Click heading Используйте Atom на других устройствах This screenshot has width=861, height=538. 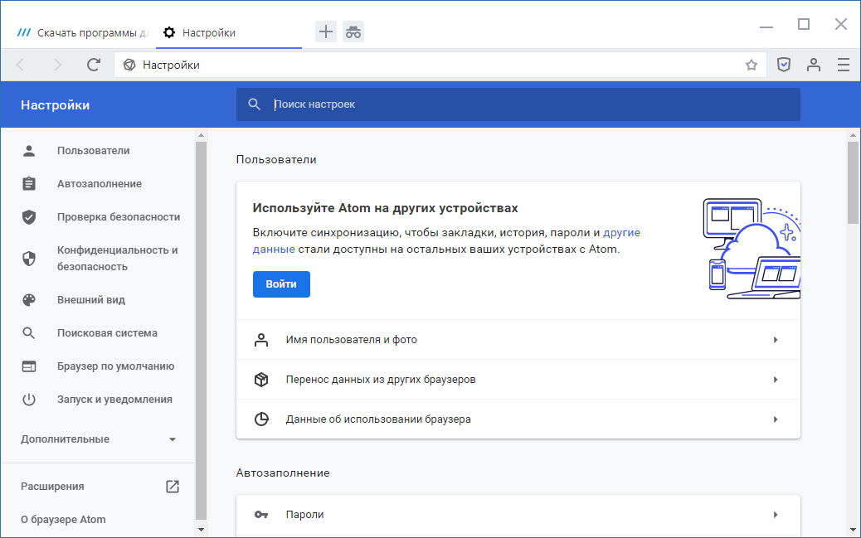click(385, 208)
